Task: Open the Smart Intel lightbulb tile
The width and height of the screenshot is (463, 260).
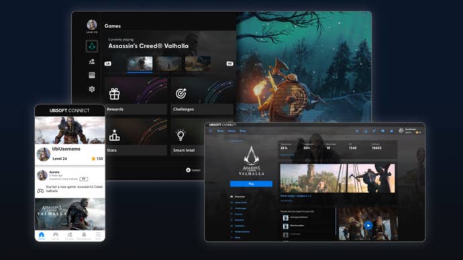Action: (x=188, y=137)
